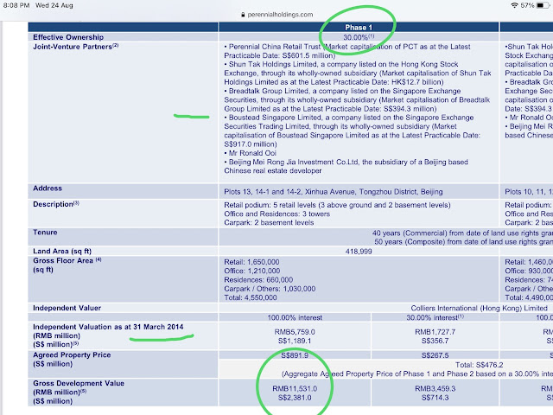The height and width of the screenshot is (415, 553).
Task: Select the Address row label
Action: click(x=48, y=188)
